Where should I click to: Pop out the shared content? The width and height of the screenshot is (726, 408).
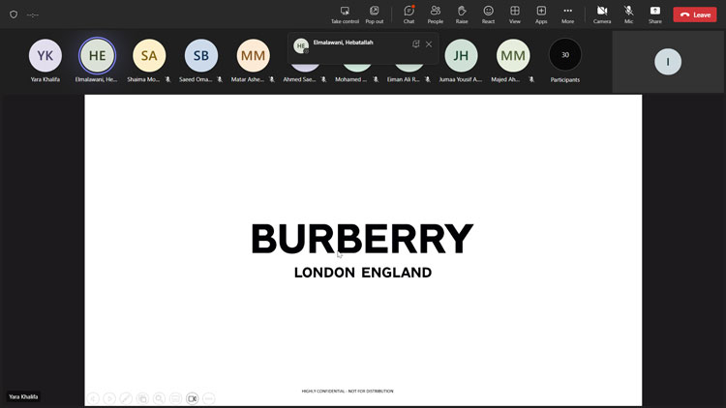375,14
